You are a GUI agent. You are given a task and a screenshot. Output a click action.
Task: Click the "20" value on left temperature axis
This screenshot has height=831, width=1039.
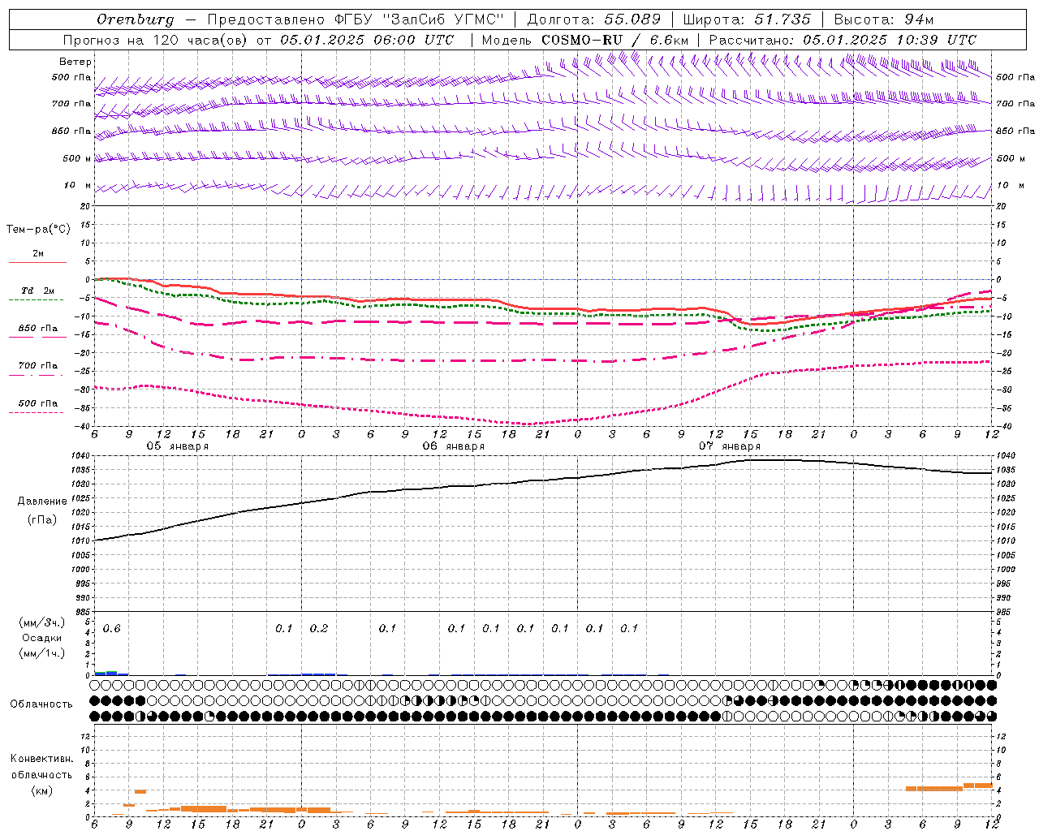[x=85, y=206]
